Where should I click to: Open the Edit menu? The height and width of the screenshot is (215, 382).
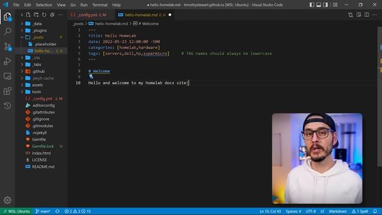click(x=27, y=5)
